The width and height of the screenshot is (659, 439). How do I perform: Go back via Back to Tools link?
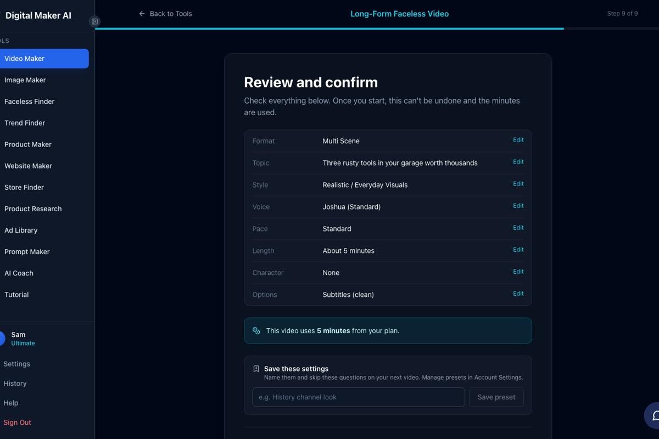tap(165, 14)
